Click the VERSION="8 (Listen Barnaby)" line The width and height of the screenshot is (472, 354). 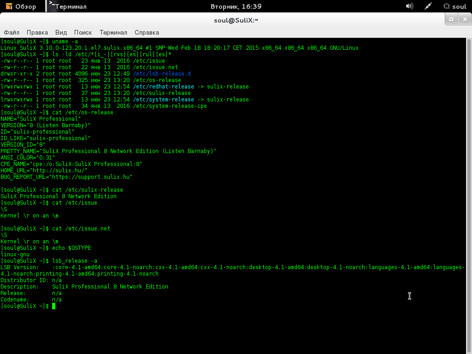click(46, 125)
